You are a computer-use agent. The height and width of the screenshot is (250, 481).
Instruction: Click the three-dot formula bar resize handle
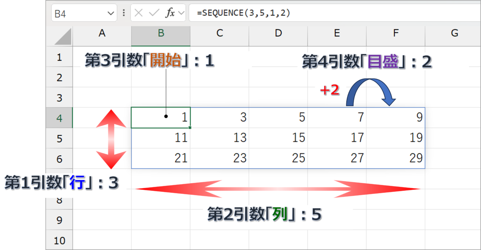coord(124,13)
